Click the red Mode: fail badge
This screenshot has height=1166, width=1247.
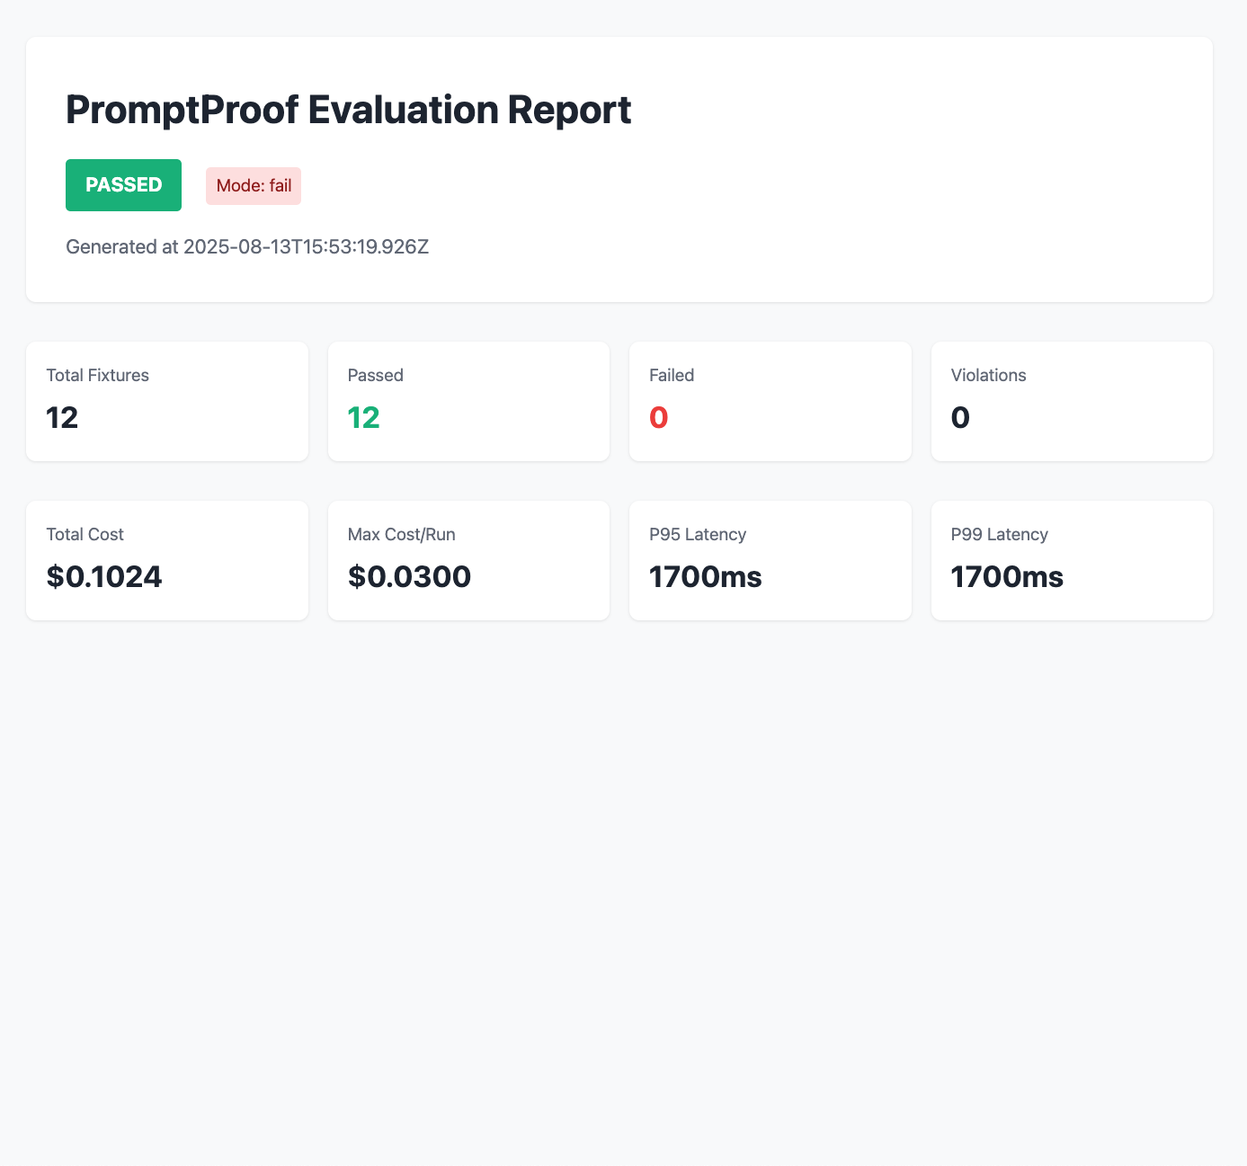254,186
